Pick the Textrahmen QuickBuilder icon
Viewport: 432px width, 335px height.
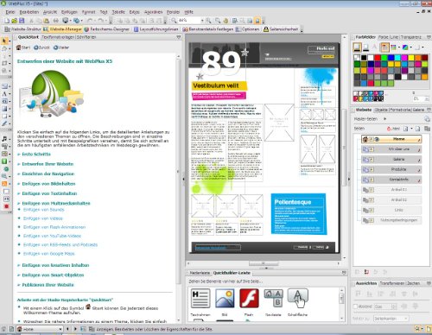pos(200,299)
